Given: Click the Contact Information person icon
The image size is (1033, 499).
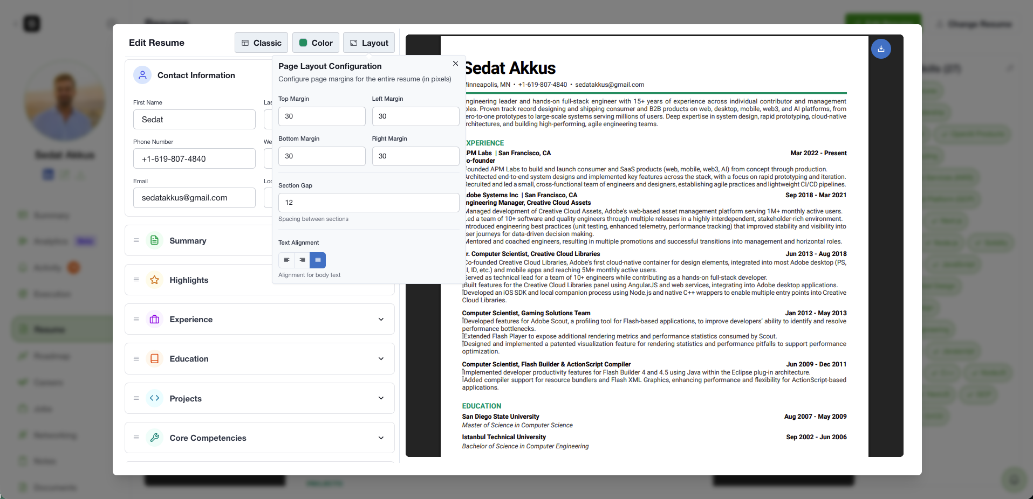Looking at the screenshot, I should 142,75.
